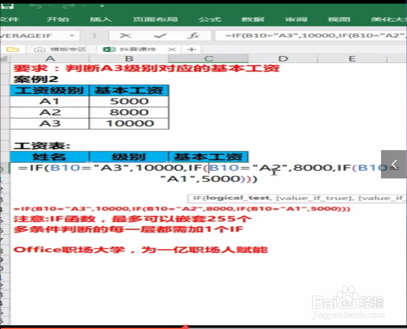Click the 注意:IF函数 note line
This screenshot has width=407, height=329.
132,219
